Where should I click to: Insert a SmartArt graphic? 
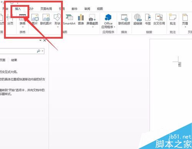(69, 19)
